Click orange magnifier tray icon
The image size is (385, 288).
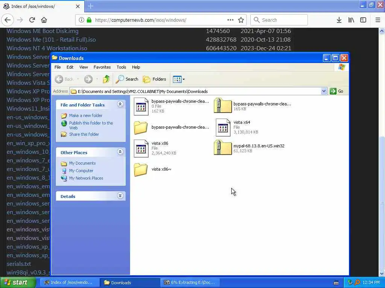(x=357, y=283)
